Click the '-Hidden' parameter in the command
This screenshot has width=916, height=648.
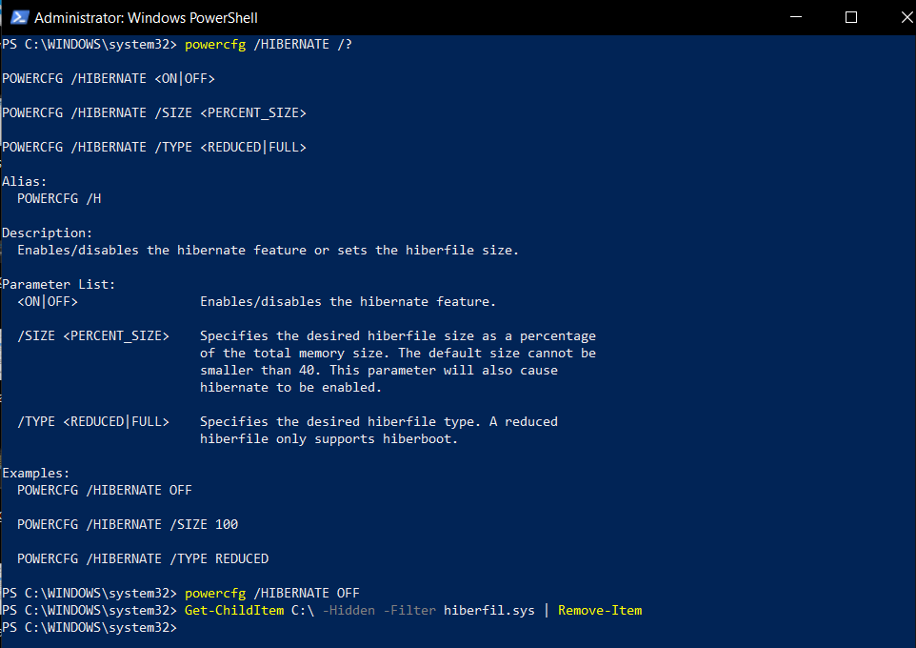coord(348,611)
